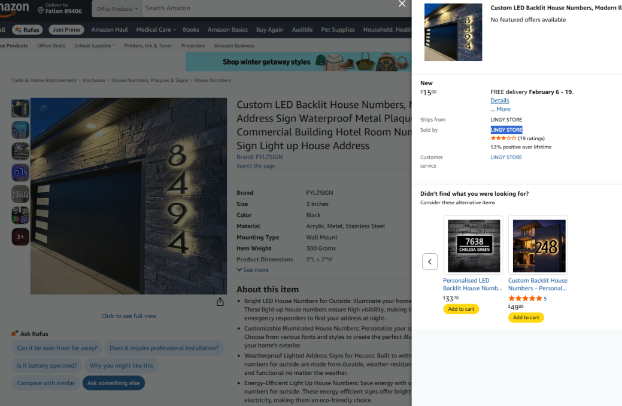This screenshot has height=406, width=622.
Task: Open the Rufus assistant button
Action: pos(28,30)
